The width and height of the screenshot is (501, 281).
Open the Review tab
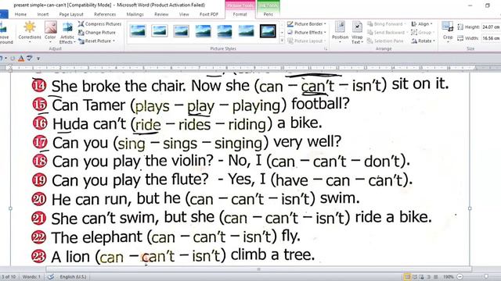coord(161,14)
